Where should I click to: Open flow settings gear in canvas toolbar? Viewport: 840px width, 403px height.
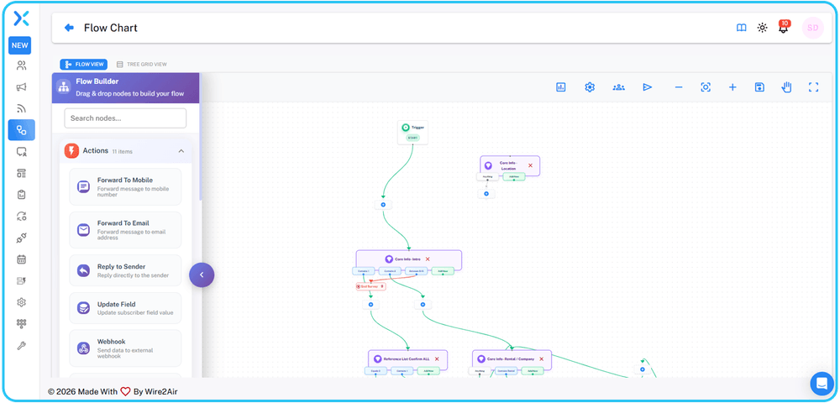click(x=590, y=87)
